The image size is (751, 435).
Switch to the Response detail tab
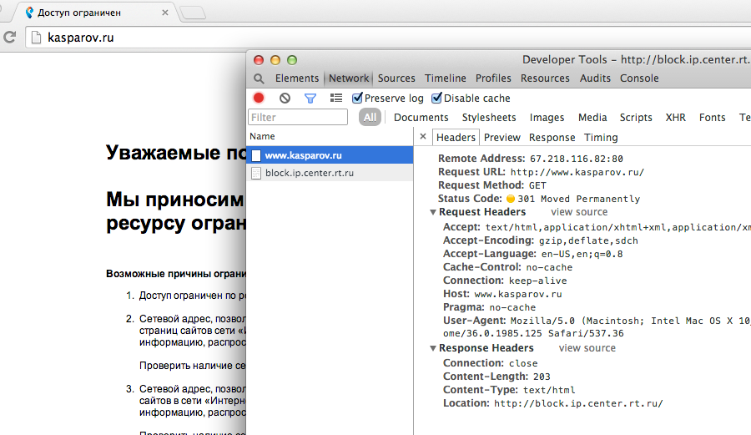tap(552, 138)
